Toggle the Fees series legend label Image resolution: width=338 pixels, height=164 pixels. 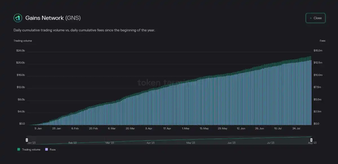click(53, 150)
